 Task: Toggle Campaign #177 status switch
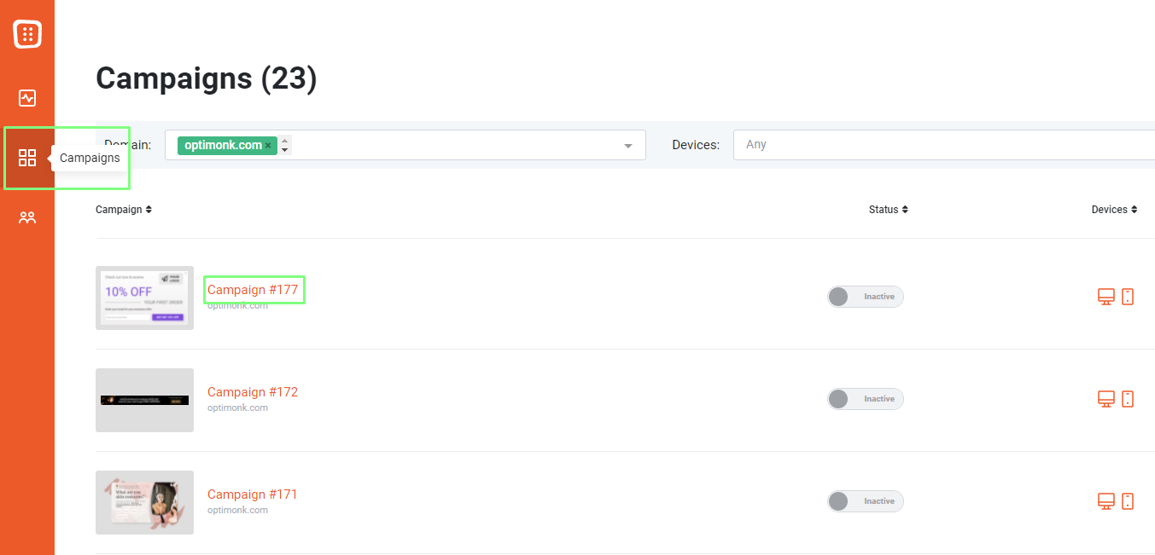point(865,297)
